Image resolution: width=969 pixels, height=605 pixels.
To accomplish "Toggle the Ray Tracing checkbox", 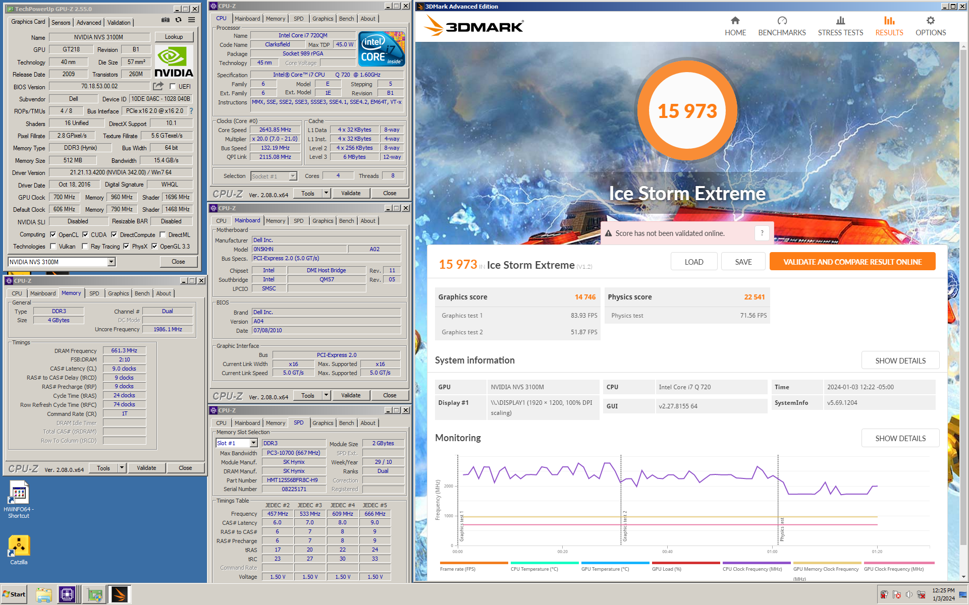I will point(85,247).
